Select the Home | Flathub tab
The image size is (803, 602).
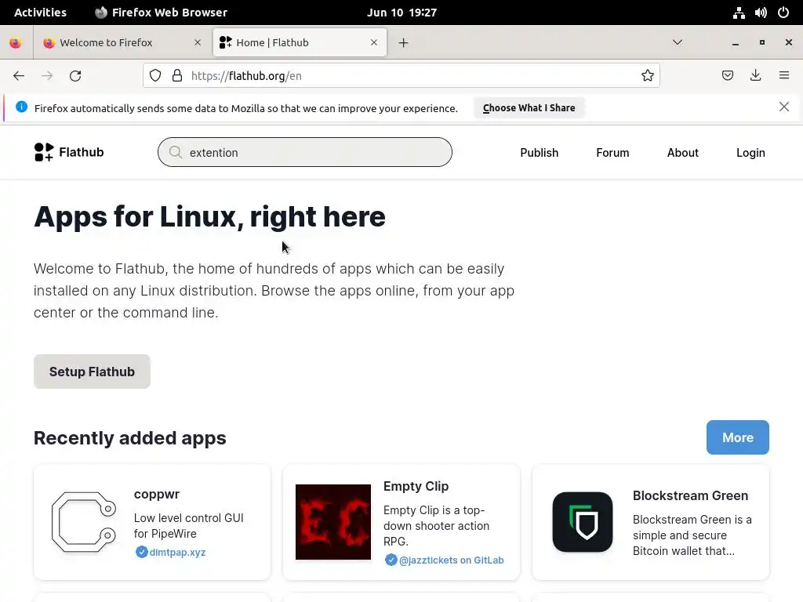(300, 42)
